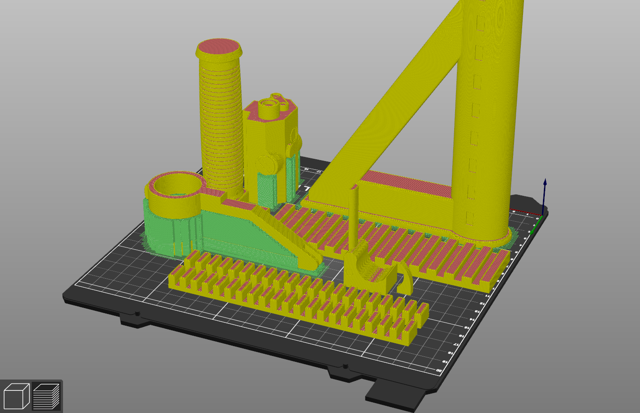Switch to the 3D editor cube view
640x413 pixels.
click(16, 396)
